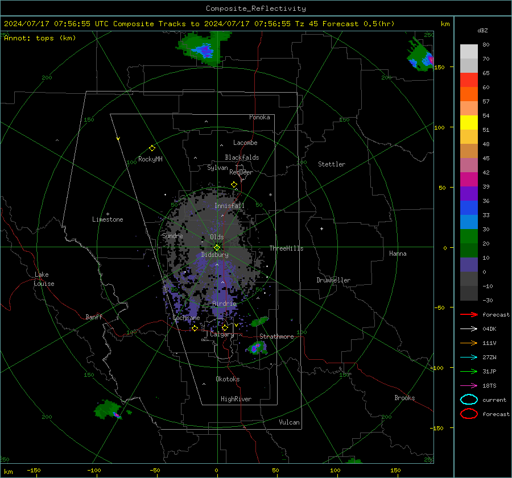Image resolution: width=512 pixels, height=478 pixels.
Task: Pick the purple 36–39 dBZ swatch
Action: 469,194
